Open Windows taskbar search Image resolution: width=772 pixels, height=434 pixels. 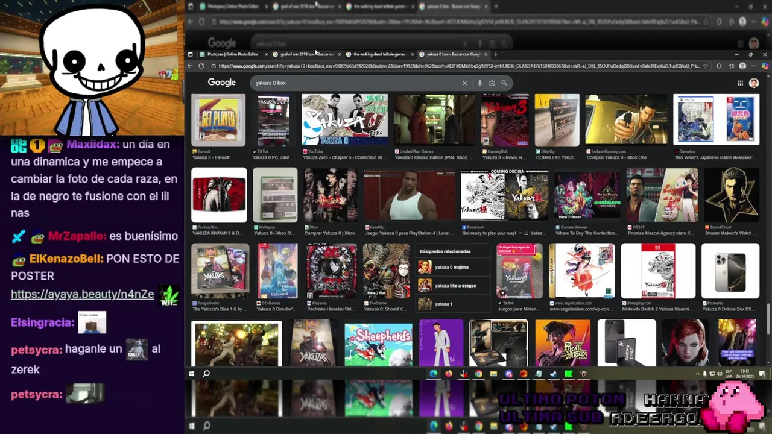click(206, 374)
